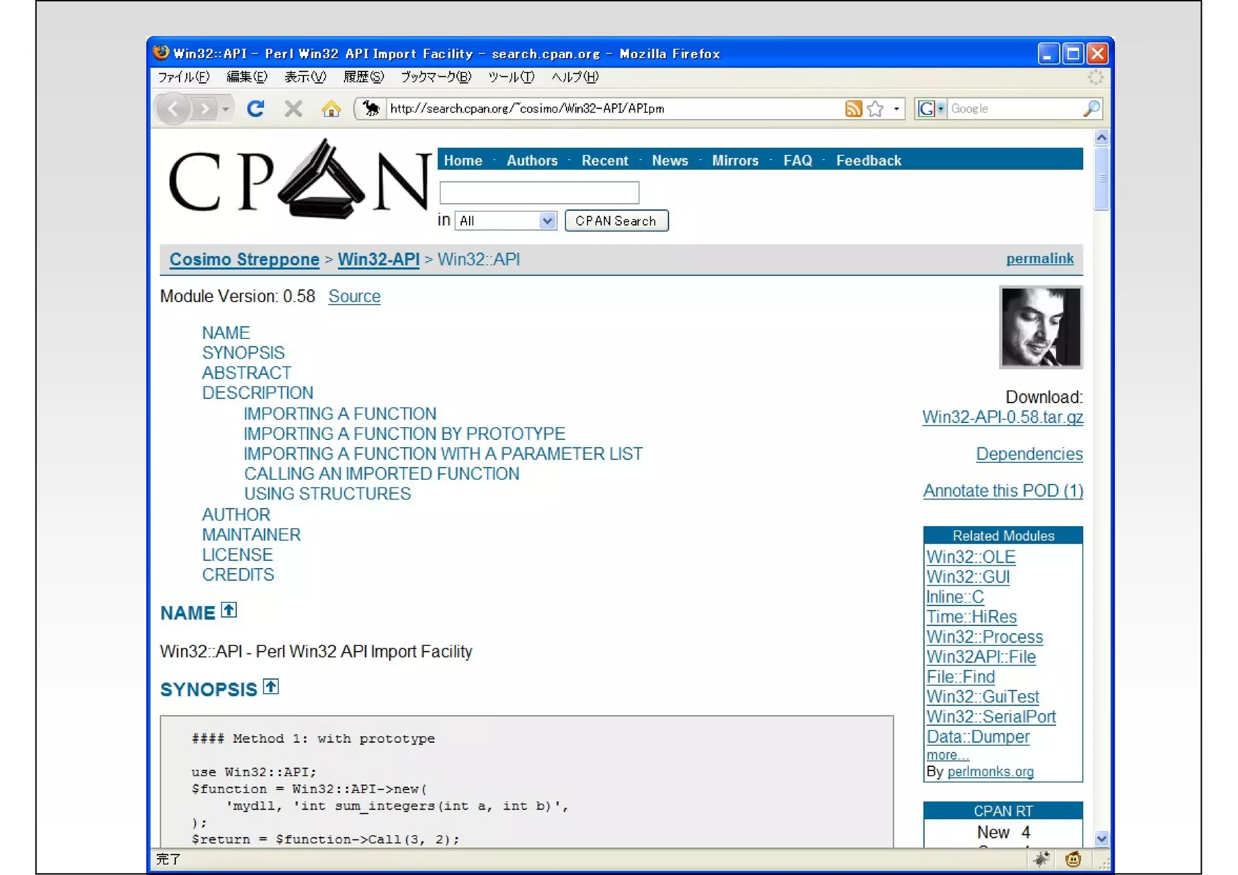This screenshot has width=1238, height=875.
Task: Click the CPAN Search button
Action: (x=616, y=221)
